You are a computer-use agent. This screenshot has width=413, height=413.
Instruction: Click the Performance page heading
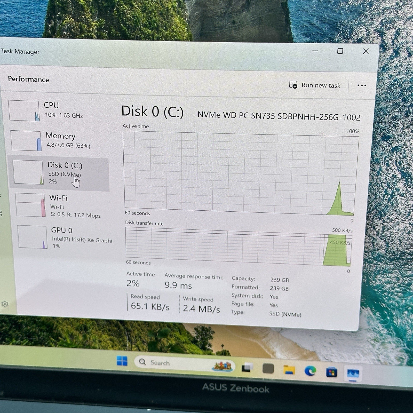[28, 79]
